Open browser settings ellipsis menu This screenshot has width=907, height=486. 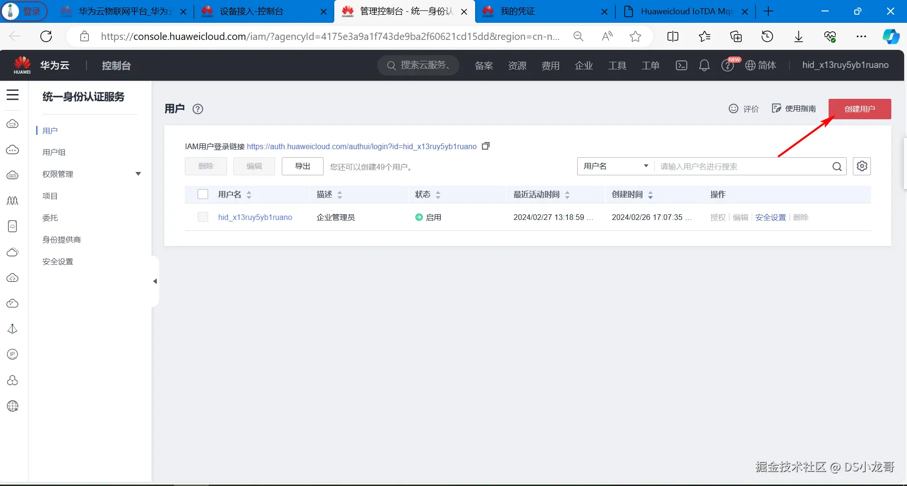point(861,37)
